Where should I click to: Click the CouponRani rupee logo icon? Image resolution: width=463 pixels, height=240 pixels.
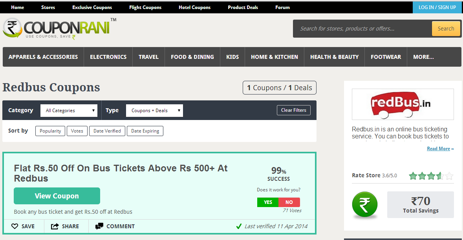click(13, 28)
